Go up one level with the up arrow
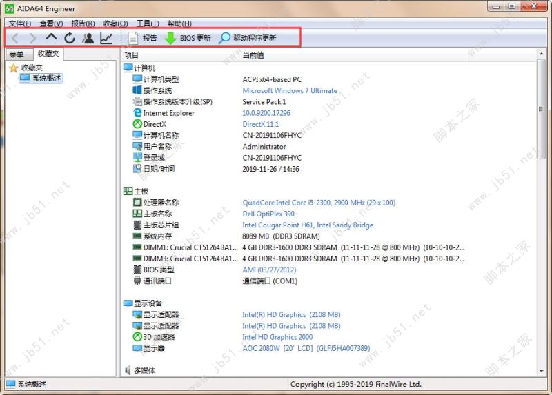 pyautogui.click(x=51, y=37)
